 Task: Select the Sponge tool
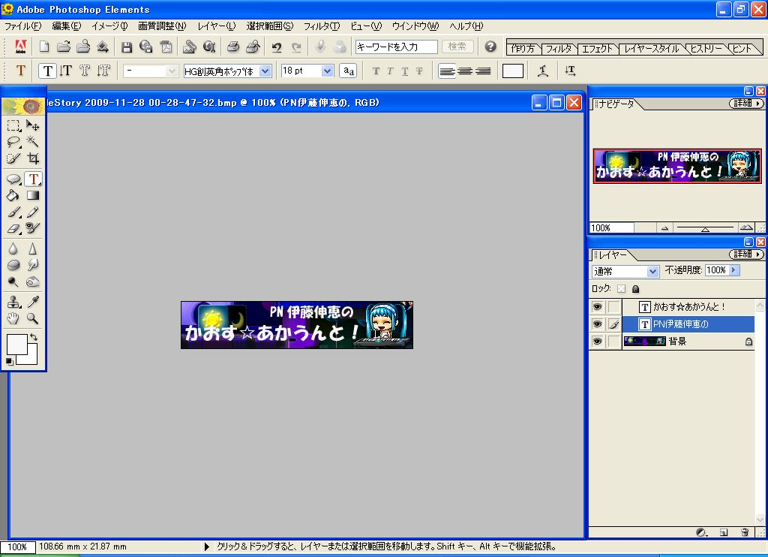[x=13, y=265]
